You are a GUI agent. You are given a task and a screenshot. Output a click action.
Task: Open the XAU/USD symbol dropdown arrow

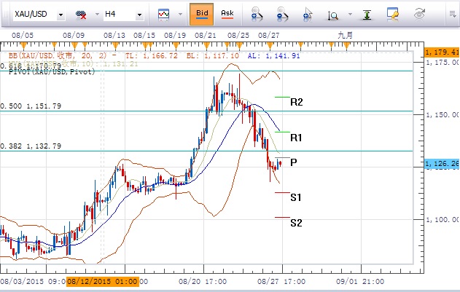tap(61, 15)
